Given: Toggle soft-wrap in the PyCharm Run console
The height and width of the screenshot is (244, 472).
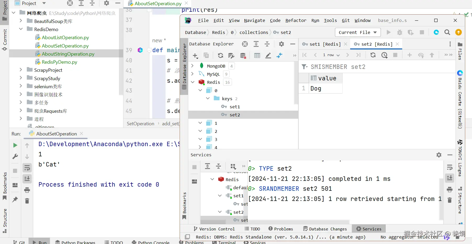Looking at the screenshot, I should (x=27, y=168).
